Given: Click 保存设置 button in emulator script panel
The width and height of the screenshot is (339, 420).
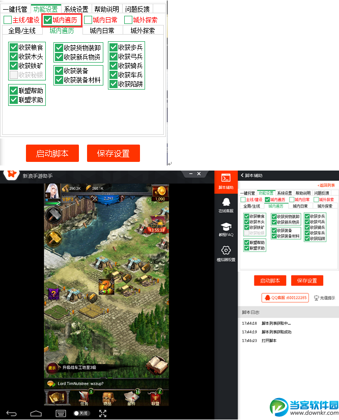Looking at the screenshot, I should tap(307, 281).
